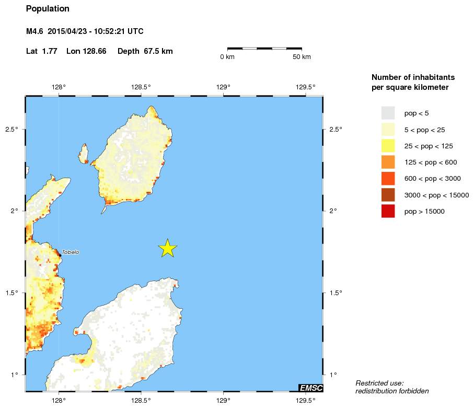Click the '50 km' scale bar label

click(x=301, y=57)
